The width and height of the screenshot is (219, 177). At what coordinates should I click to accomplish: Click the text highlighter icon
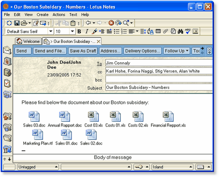pos(94,31)
